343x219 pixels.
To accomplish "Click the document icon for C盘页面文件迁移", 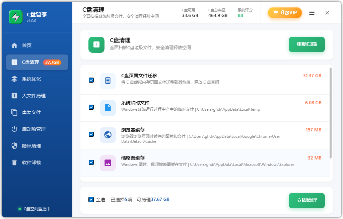I will [108, 81].
